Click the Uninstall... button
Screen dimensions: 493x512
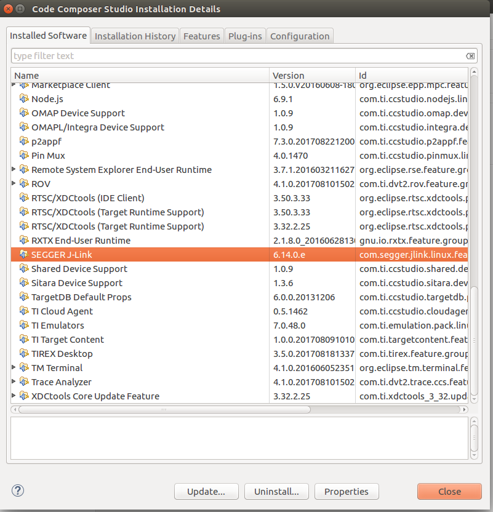pos(276,492)
